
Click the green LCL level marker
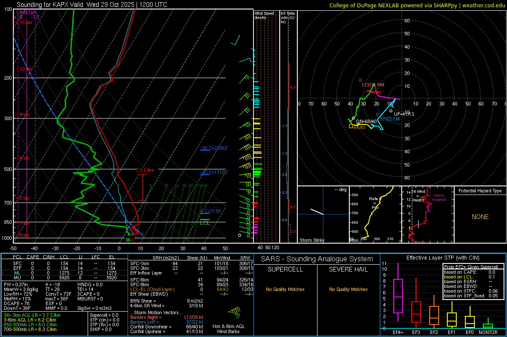205,220
